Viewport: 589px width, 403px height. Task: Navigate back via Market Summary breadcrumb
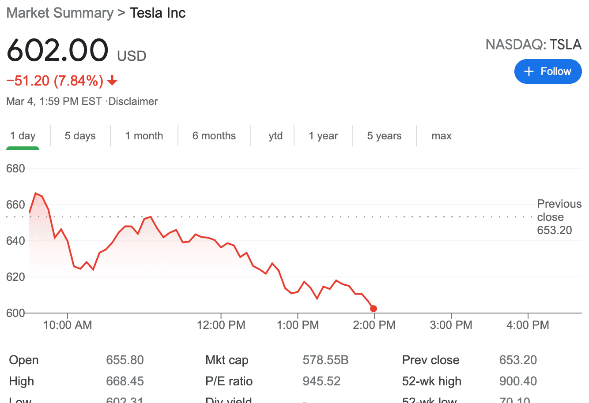click(60, 13)
